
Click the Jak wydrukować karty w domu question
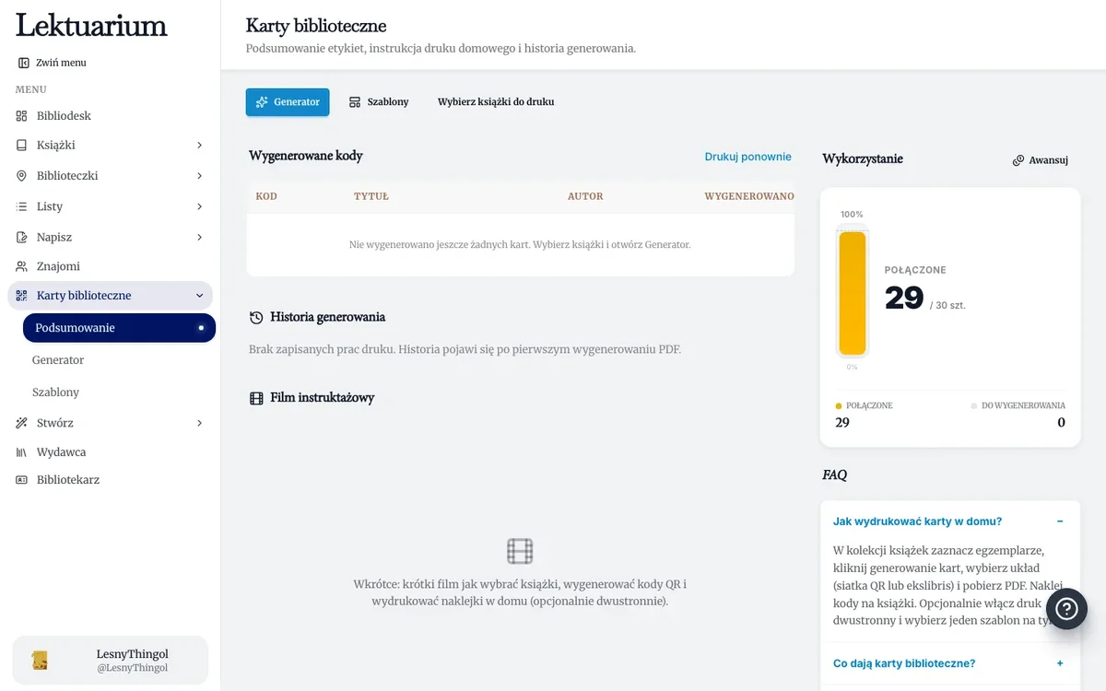click(x=917, y=521)
